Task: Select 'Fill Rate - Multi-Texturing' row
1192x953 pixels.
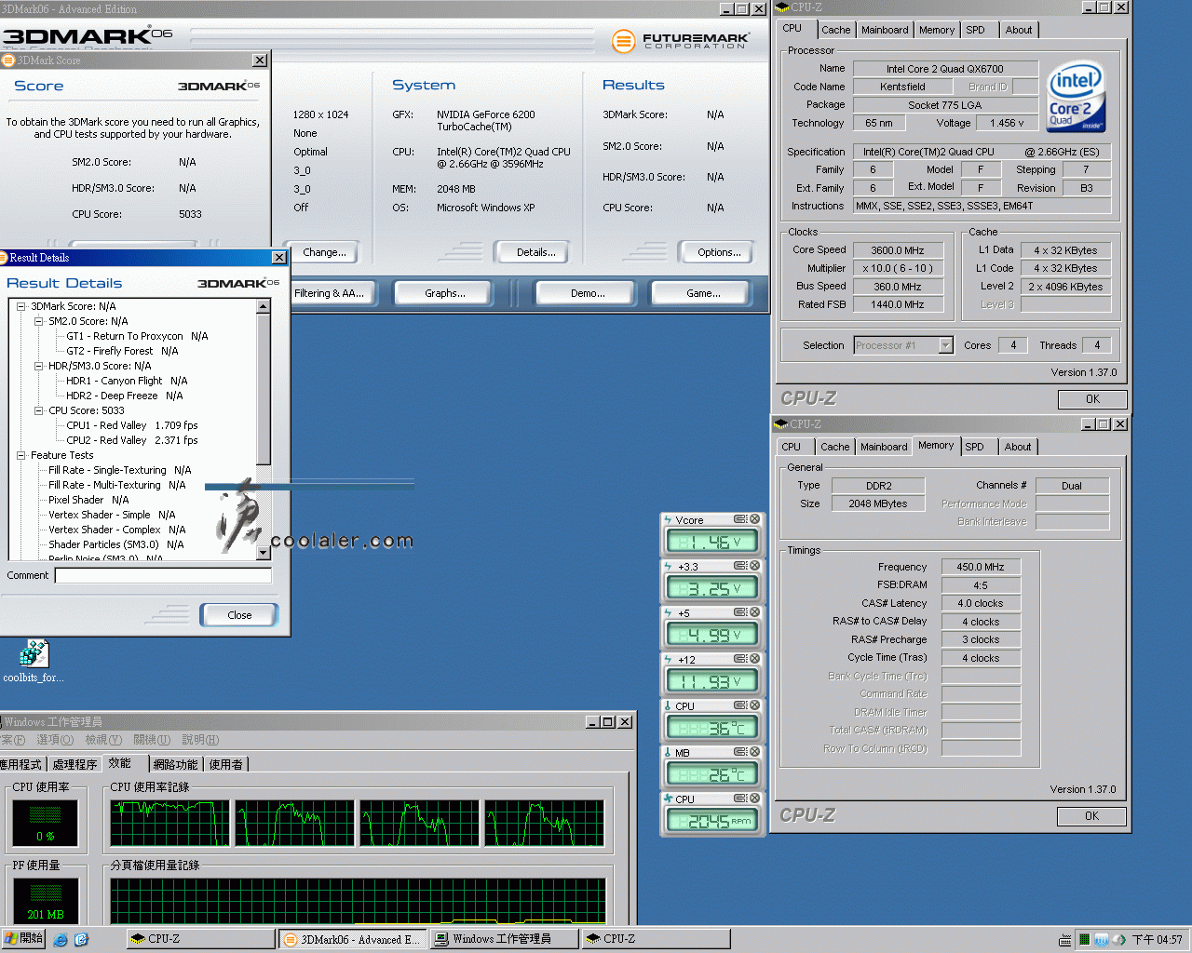Action: pos(116,485)
